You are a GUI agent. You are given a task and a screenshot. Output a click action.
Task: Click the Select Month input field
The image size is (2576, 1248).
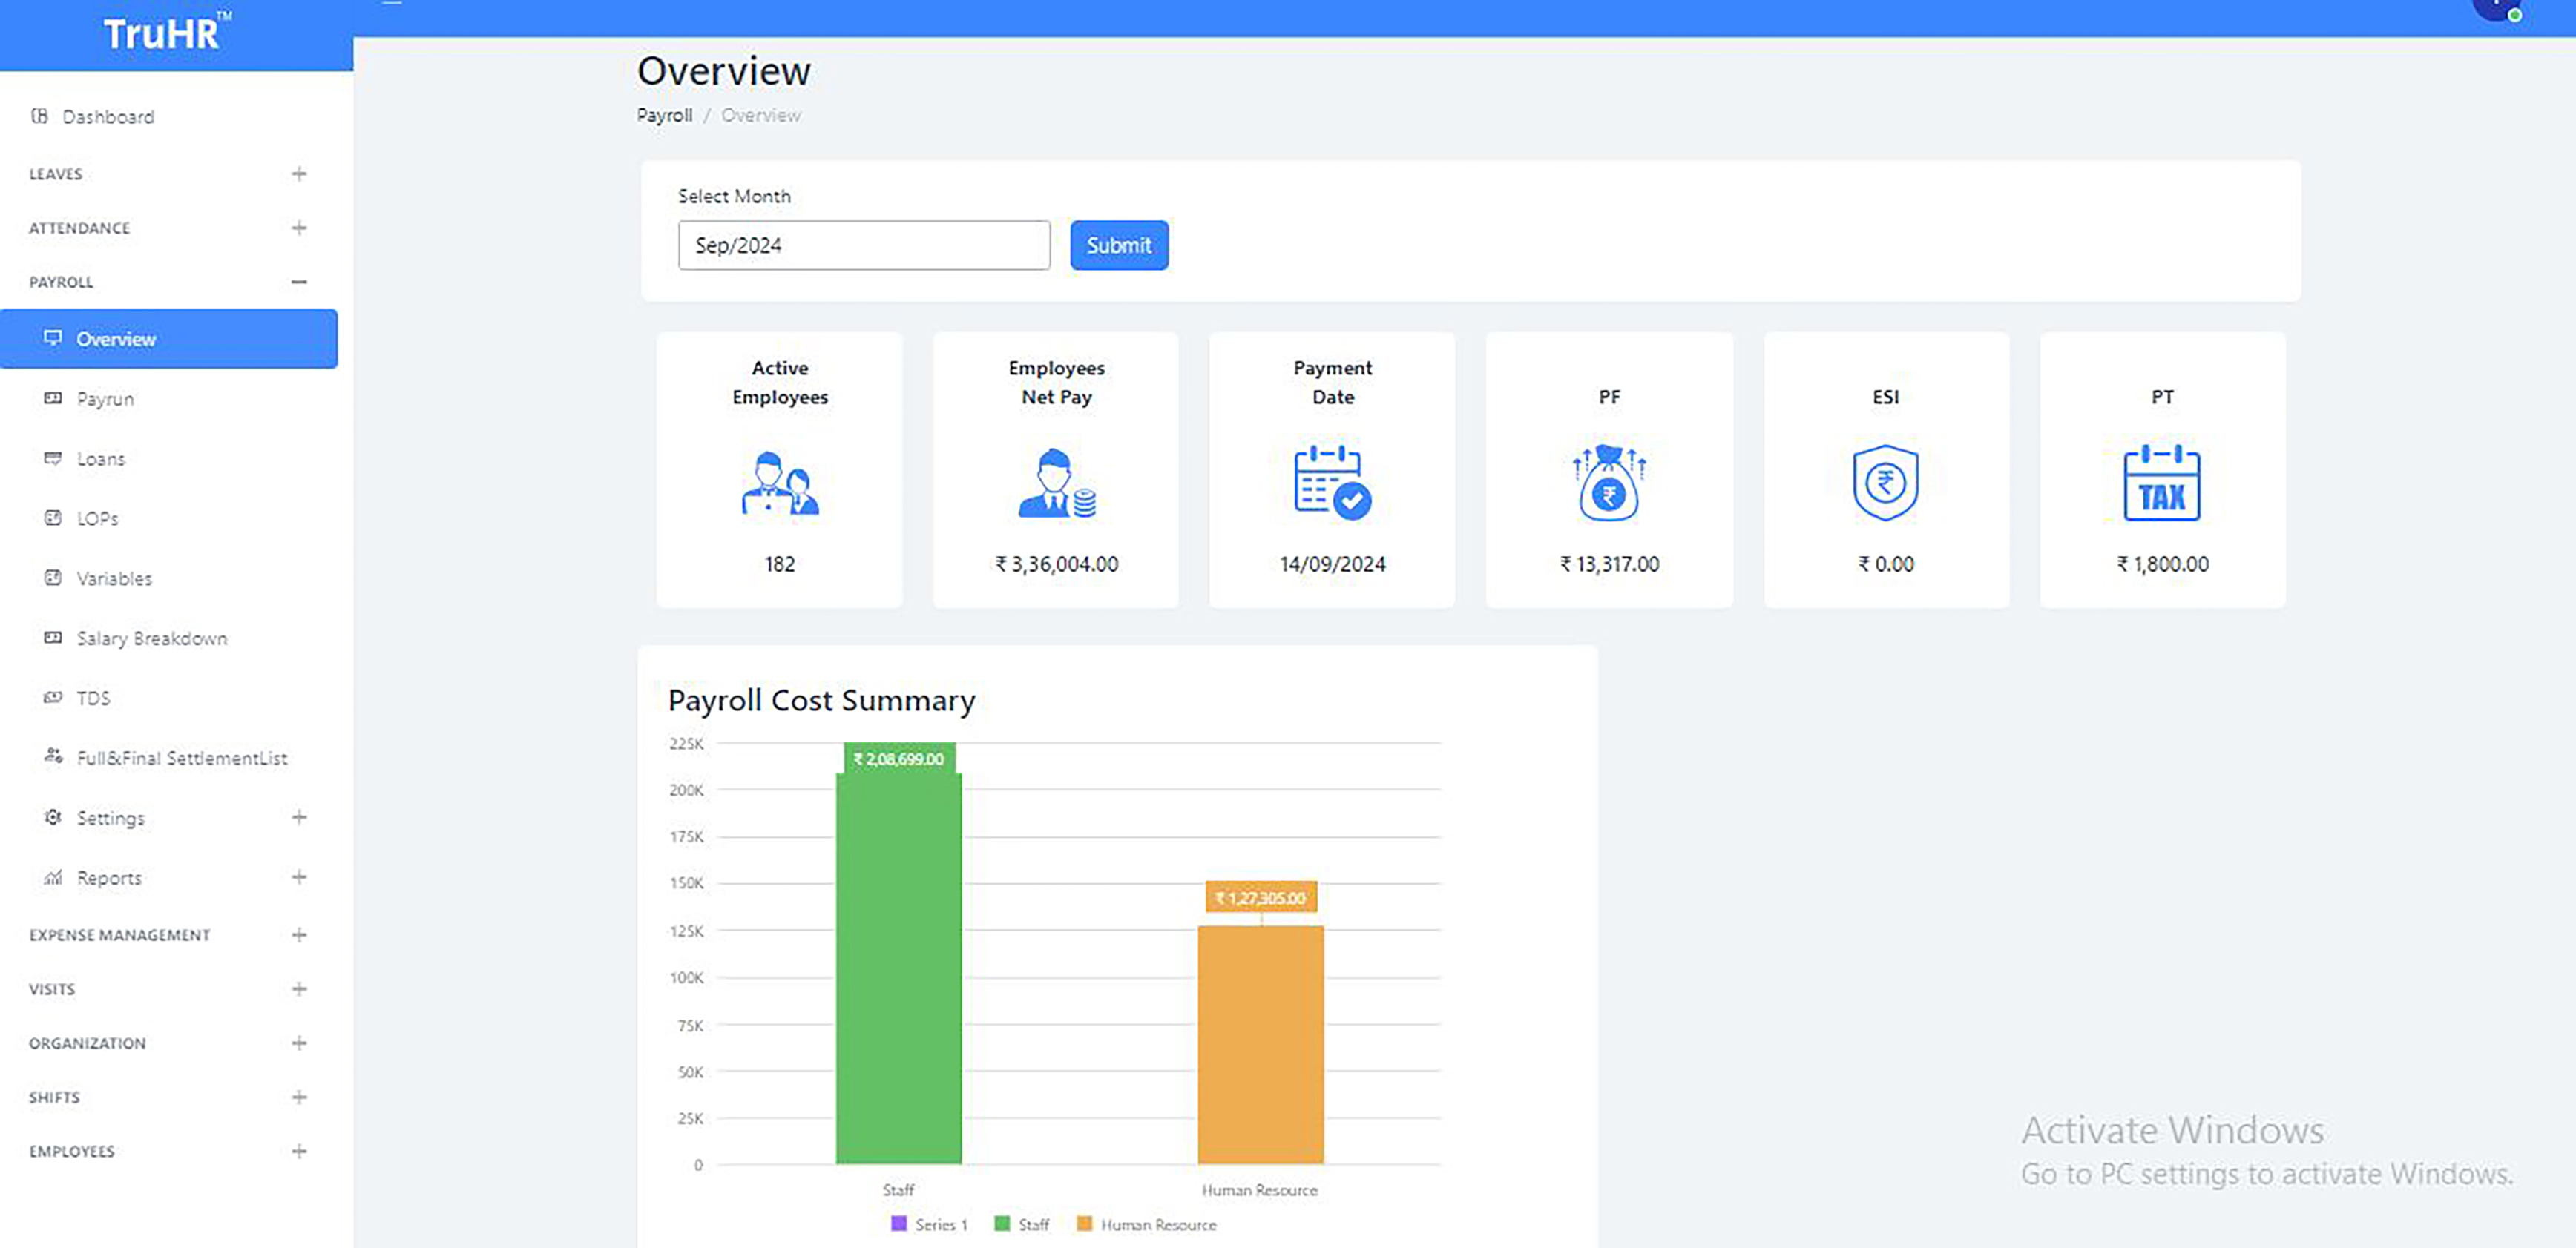[864, 245]
